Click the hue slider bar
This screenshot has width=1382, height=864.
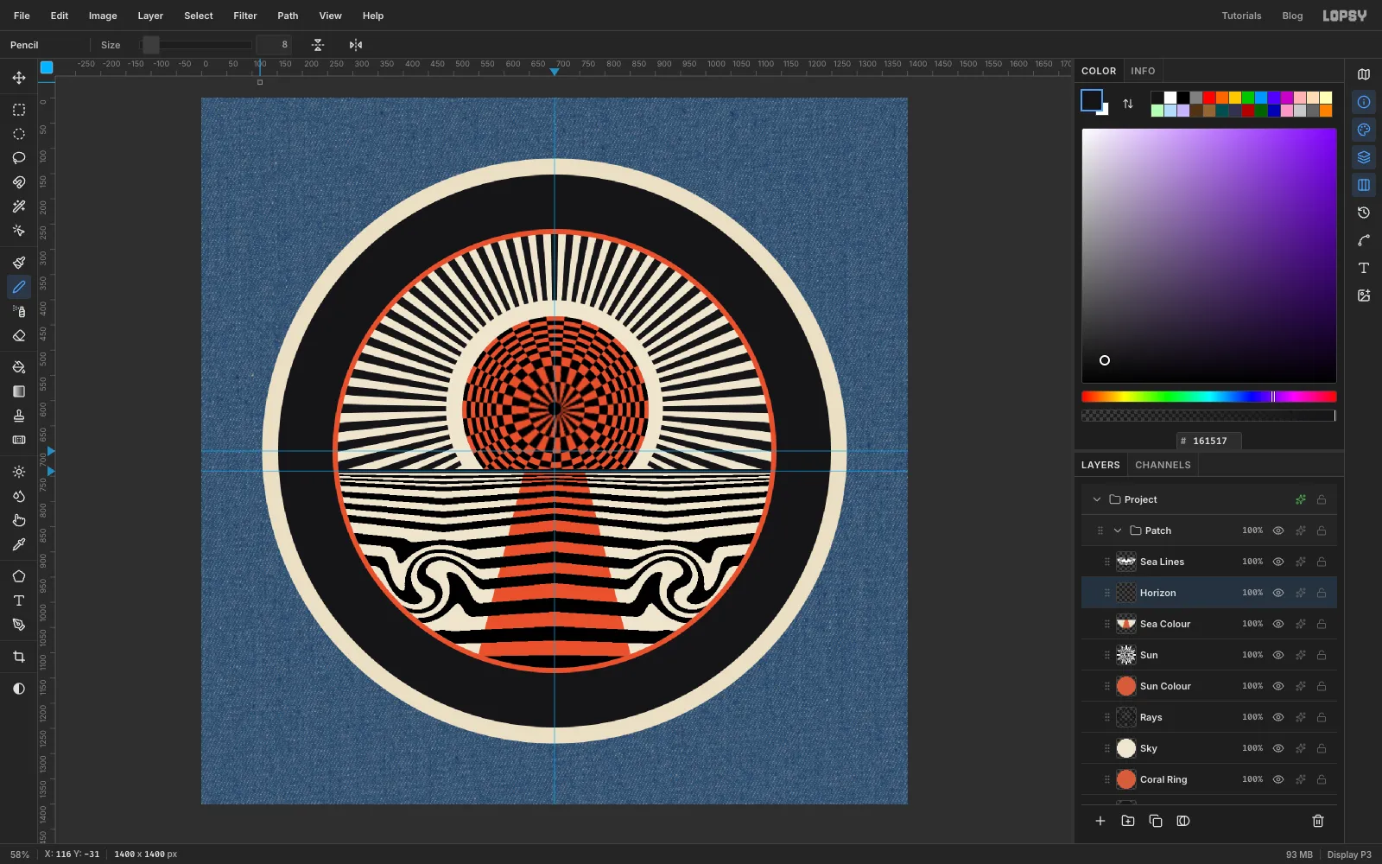pos(1209,397)
